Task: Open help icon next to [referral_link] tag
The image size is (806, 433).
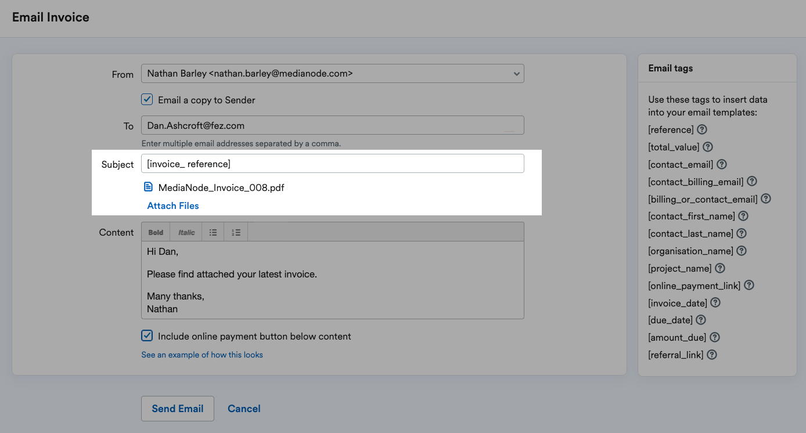Action: (712, 354)
